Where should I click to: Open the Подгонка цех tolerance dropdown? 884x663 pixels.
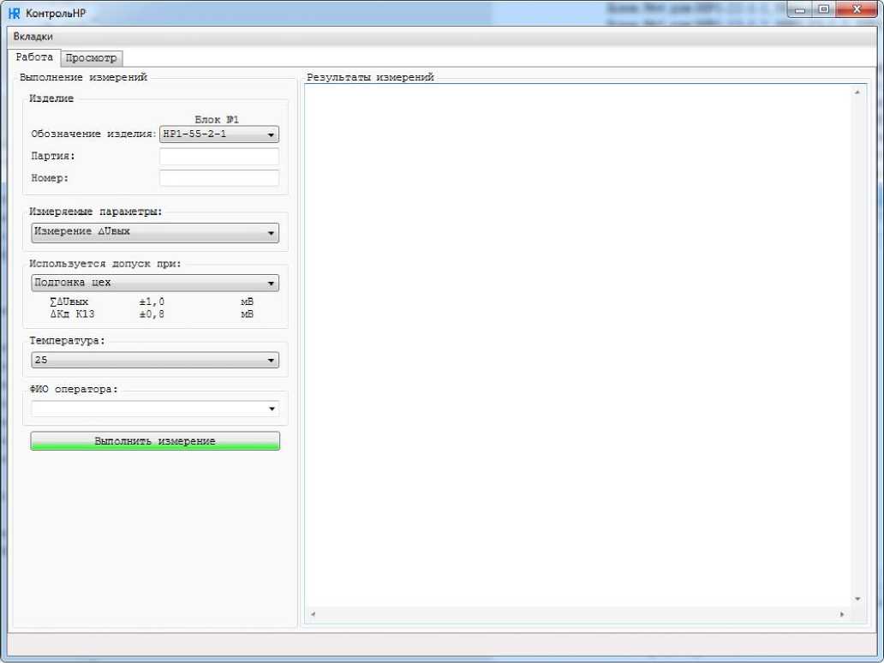click(155, 284)
